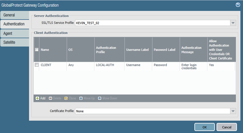Click the Username Label column header

pyautogui.click(x=138, y=49)
